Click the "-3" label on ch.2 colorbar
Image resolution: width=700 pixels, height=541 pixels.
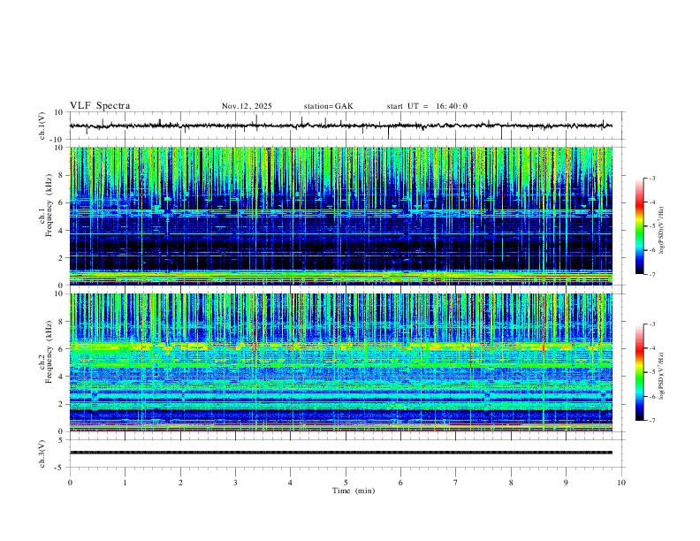tap(652, 324)
